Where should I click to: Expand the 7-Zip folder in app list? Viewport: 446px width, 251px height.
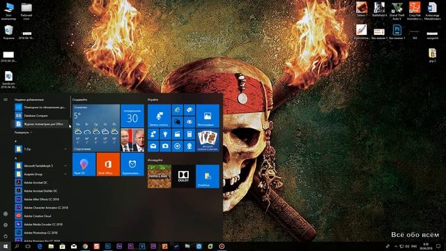point(41,149)
